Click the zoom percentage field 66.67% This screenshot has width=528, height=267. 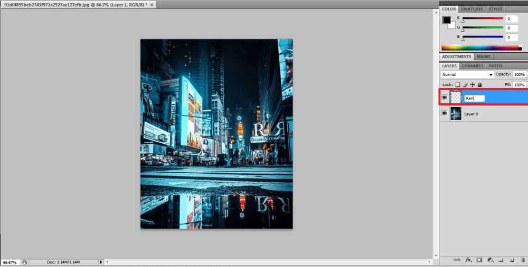[x=11, y=262]
